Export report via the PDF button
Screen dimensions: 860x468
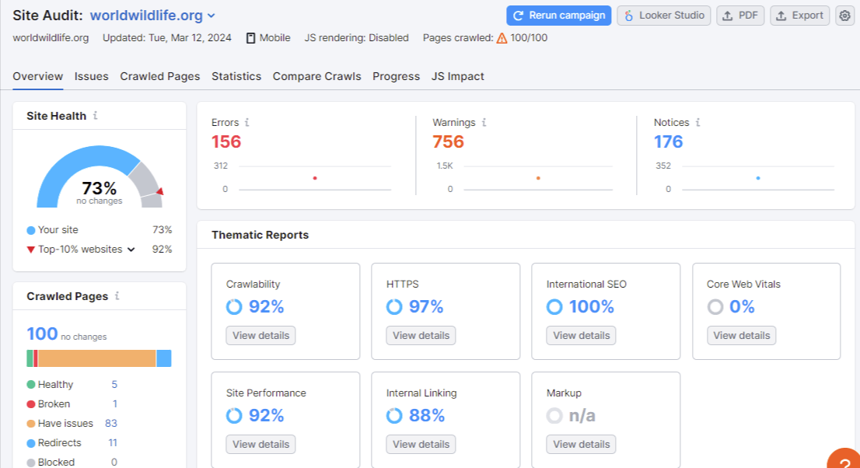coord(740,16)
